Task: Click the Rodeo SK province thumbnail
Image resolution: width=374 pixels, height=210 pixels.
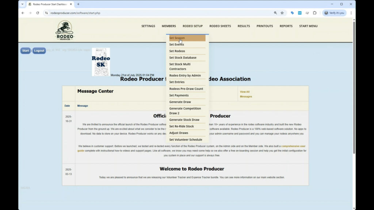Action: (x=101, y=62)
